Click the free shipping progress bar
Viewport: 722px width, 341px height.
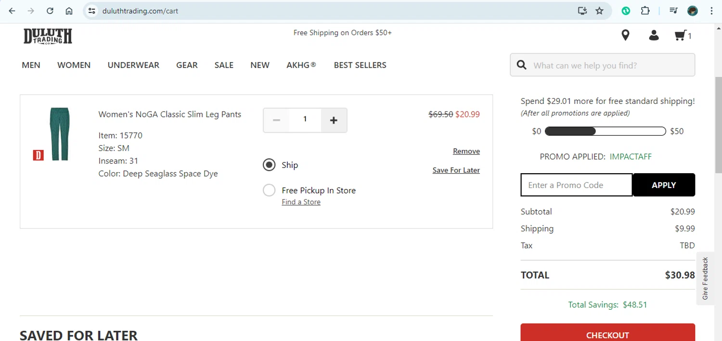(x=606, y=131)
